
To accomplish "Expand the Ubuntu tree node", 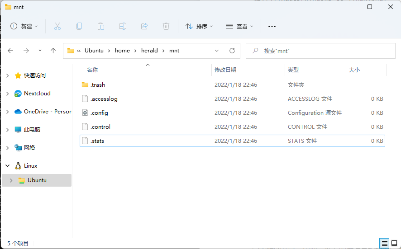I will [x=11, y=180].
